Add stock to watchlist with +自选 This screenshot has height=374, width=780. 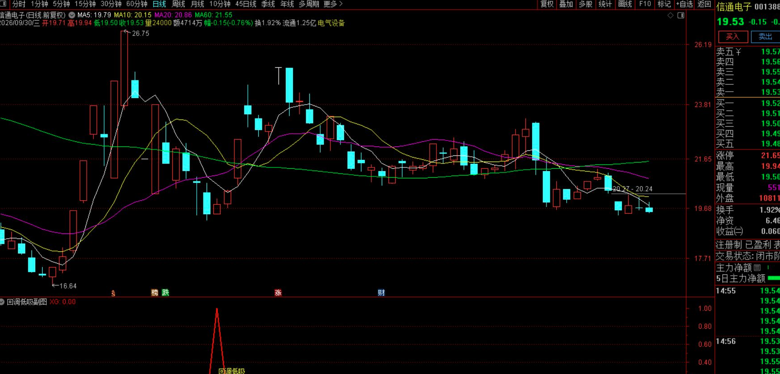click(684, 4)
